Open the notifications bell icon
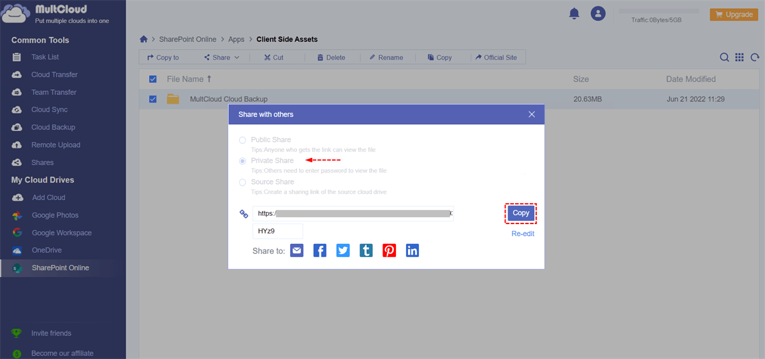The image size is (765, 359). (x=574, y=13)
